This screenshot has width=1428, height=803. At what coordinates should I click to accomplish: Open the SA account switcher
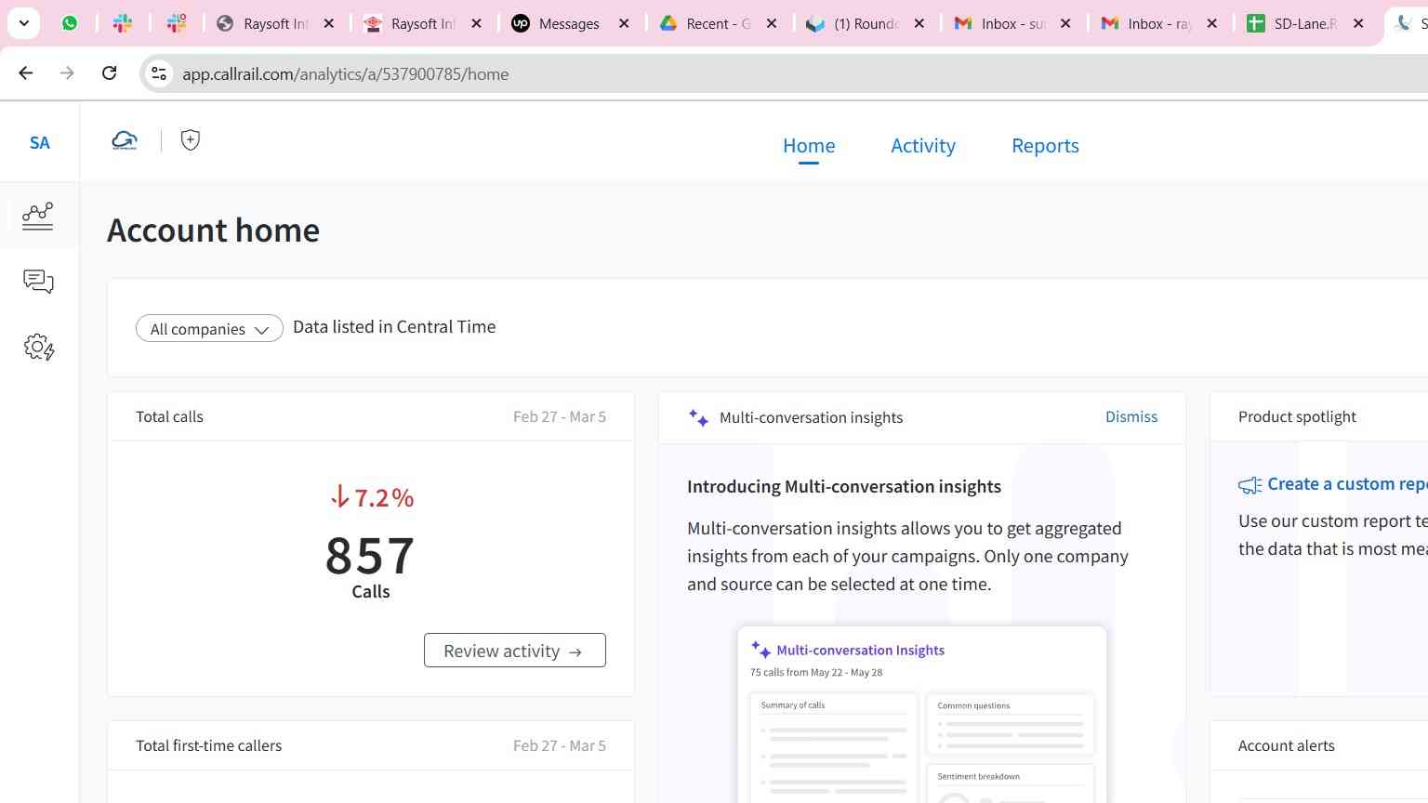click(x=39, y=142)
